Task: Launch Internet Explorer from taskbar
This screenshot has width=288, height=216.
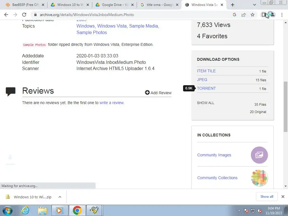Action: 25,210
